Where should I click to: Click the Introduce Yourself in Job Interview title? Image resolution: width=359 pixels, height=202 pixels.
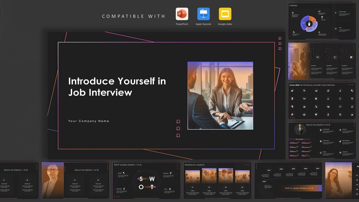[x=117, y=87]
